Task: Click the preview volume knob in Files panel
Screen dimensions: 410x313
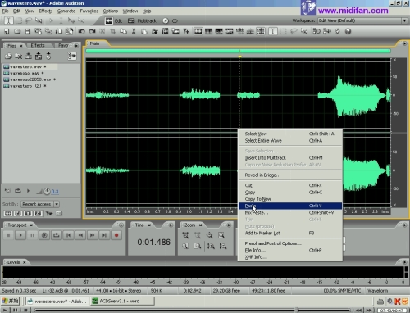Action: pyautogui.click(x=47, y=191)
